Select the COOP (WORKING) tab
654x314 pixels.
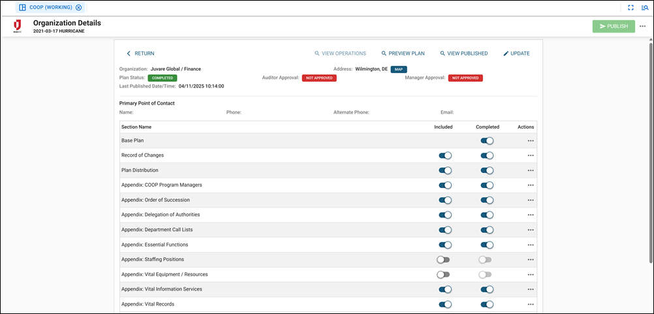(46, 8)
